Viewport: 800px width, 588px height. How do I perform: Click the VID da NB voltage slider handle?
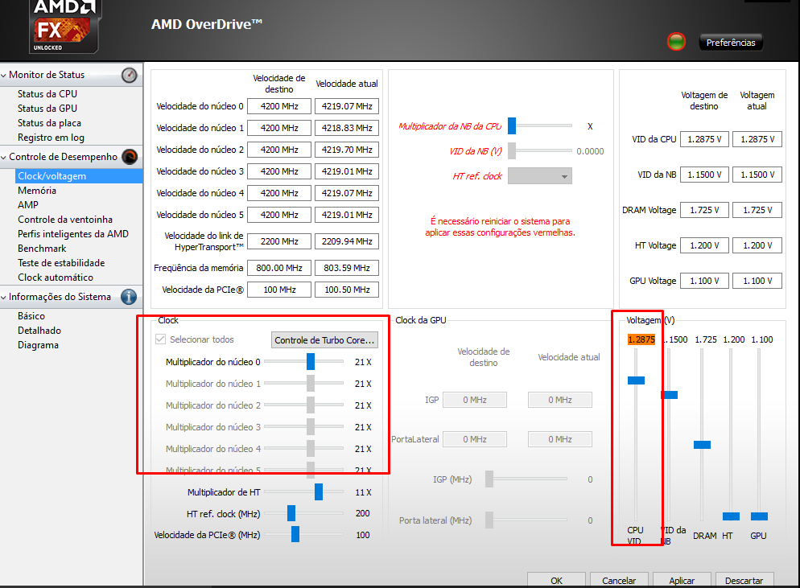click(x=670, y=395)
